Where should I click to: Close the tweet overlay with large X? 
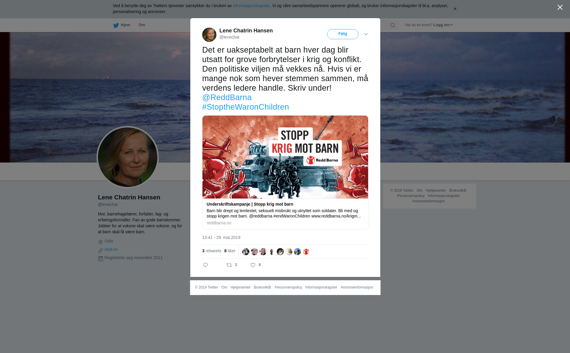tap(560, 7)
